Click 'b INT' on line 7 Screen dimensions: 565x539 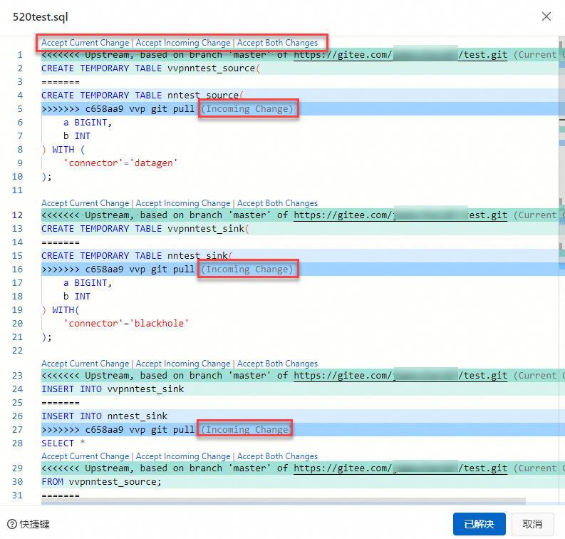[x=77, y=136]
